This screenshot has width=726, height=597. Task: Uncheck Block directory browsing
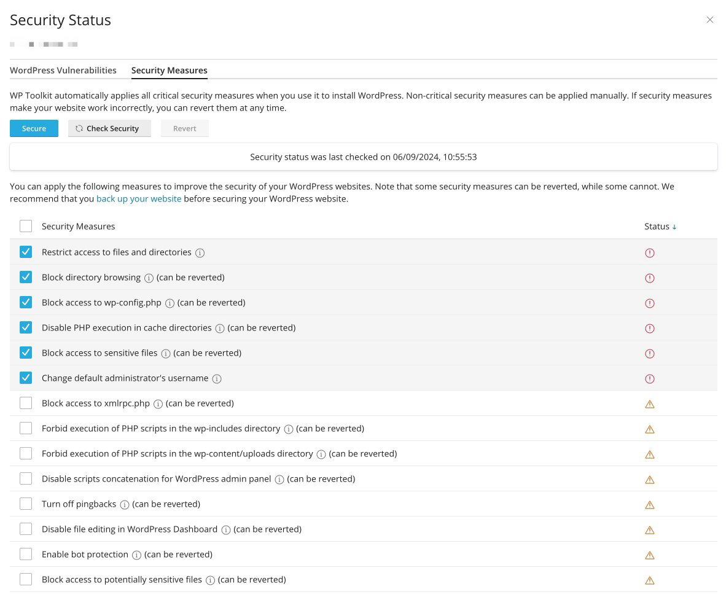[26, 277]
